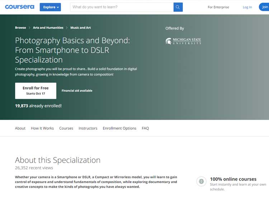This screenshot has width=269, height=197.
Task: Open the Explore dropdown menu
Action: (x=50, y=7)
